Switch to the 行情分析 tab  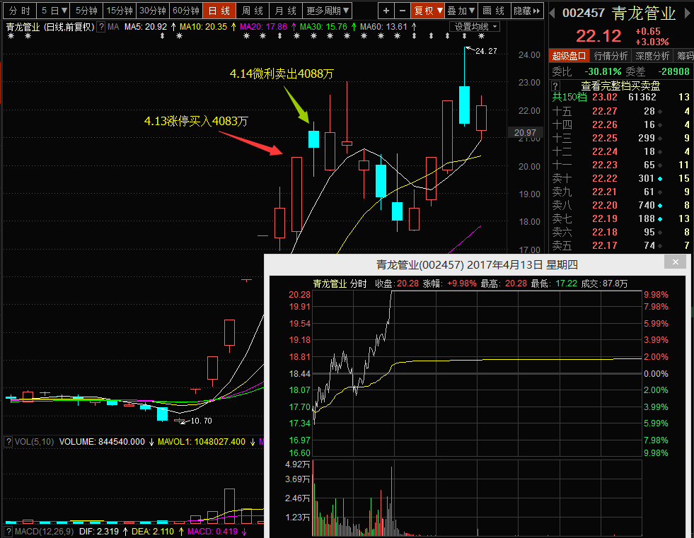tap(611, 56)
